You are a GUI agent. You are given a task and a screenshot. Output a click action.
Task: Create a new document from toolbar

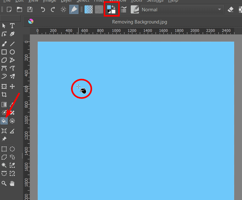pos(9,9)
